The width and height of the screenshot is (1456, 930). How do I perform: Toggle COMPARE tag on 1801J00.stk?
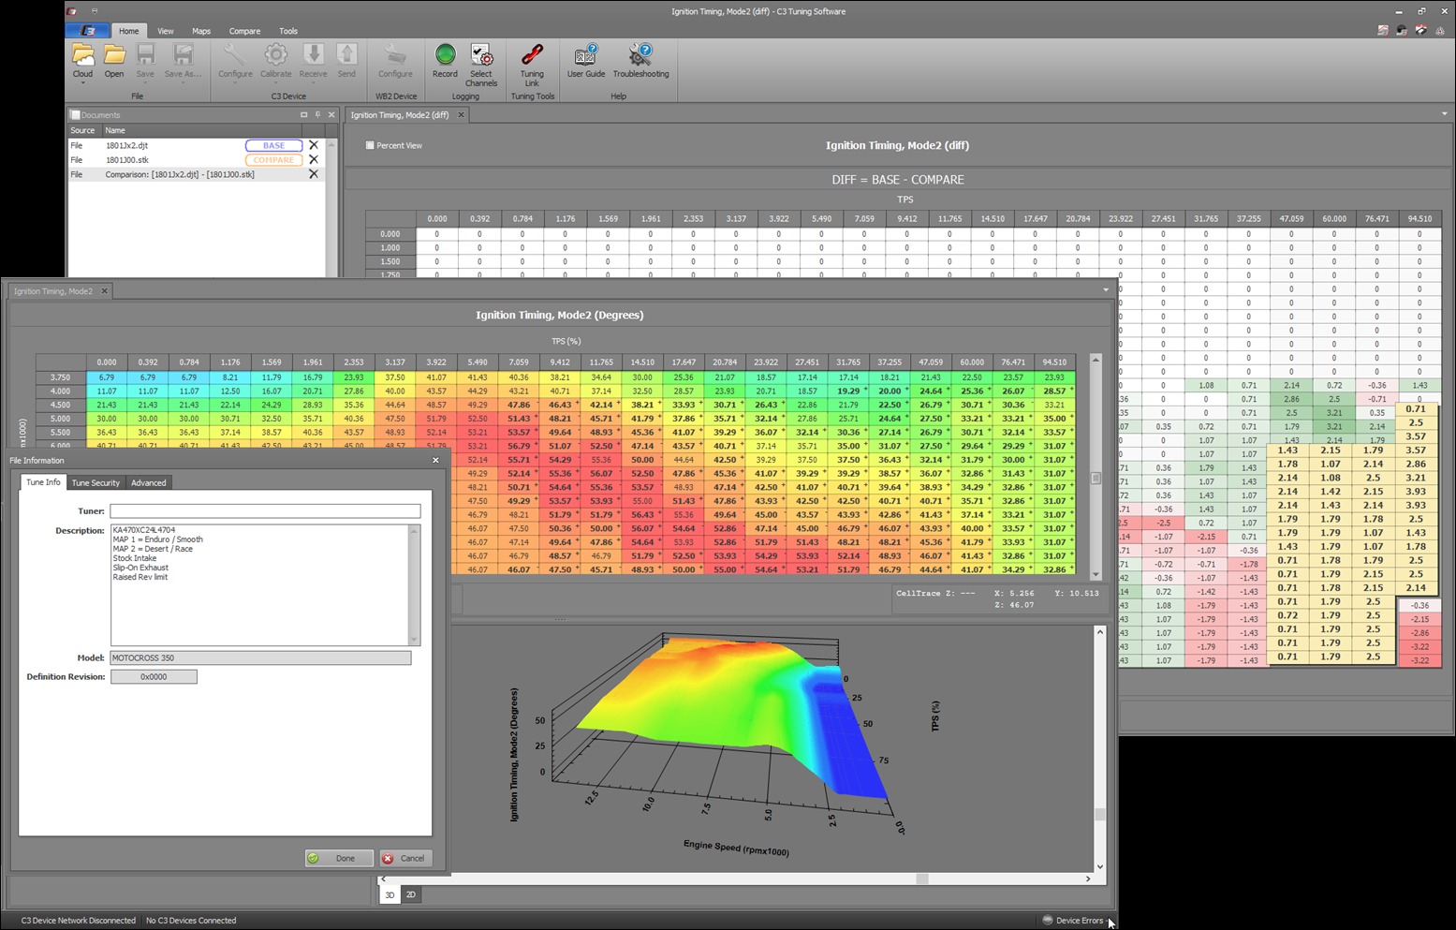pos(273,160)
